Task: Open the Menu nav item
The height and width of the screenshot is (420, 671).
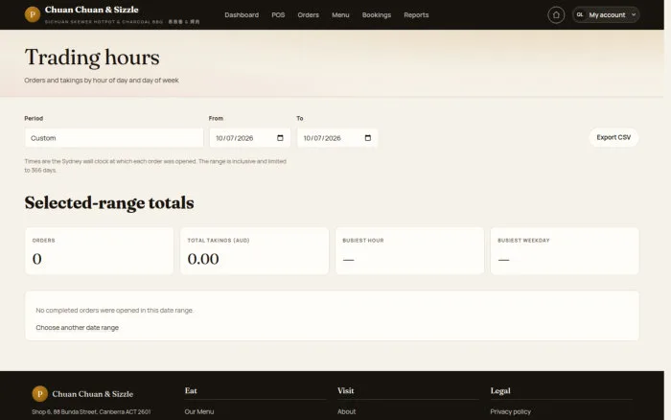Action: point(340,15)
